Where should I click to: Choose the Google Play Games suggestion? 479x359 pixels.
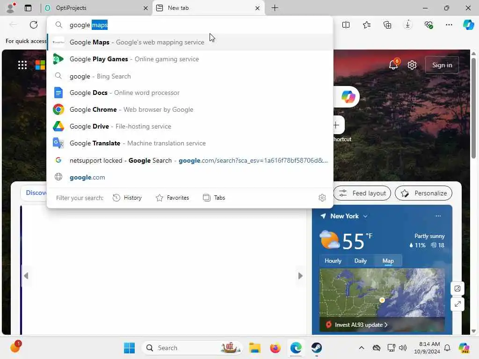point(190,59)
